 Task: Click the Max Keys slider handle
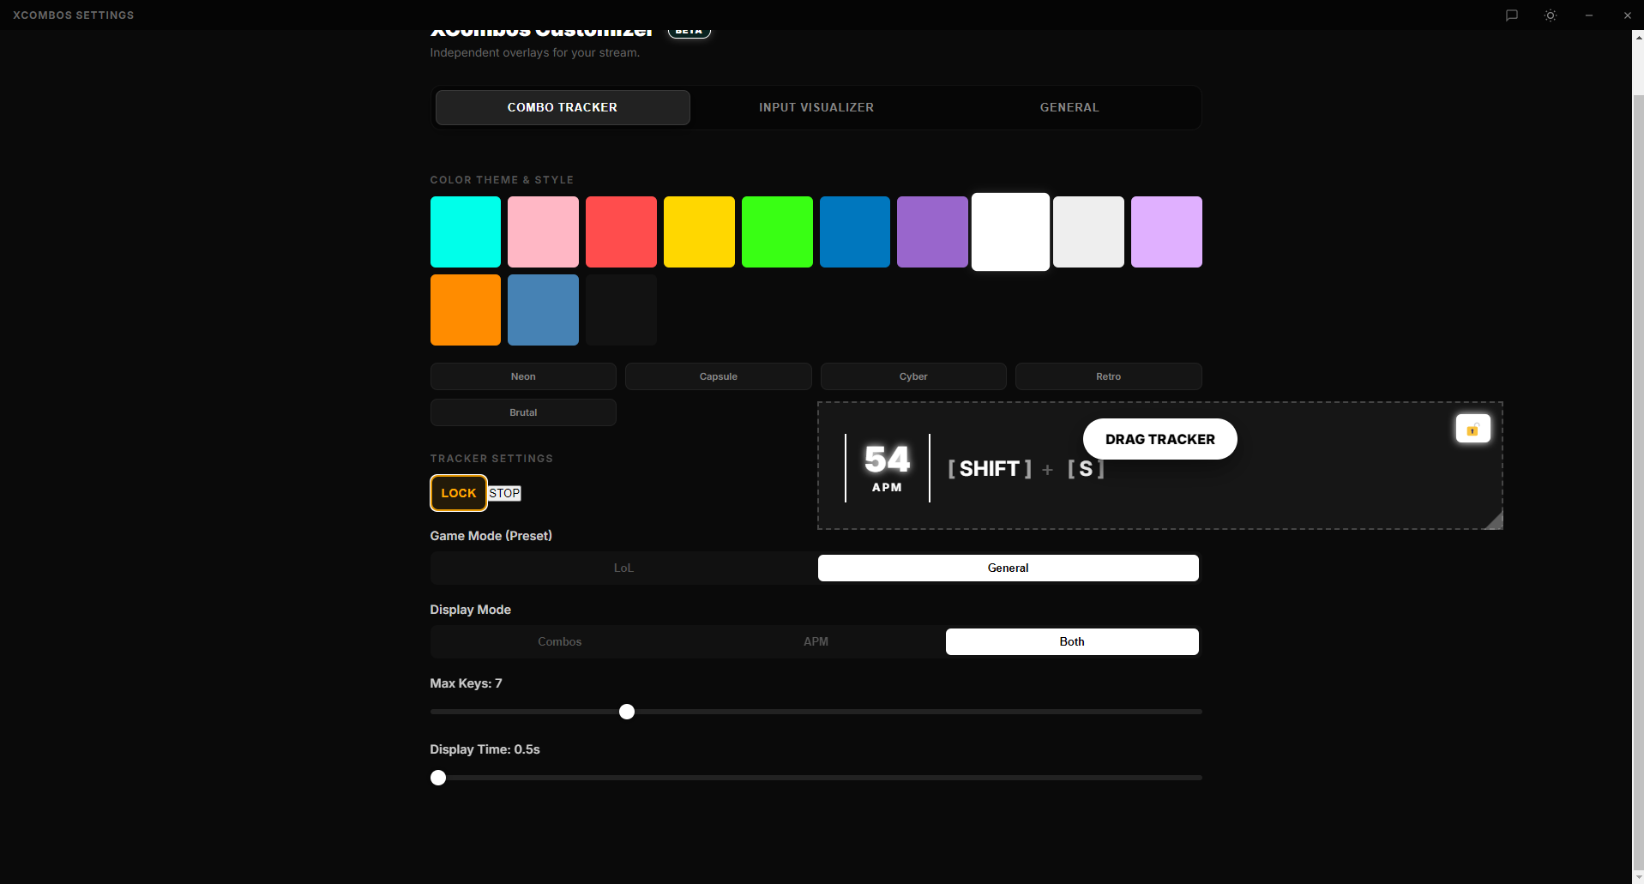pos(626,711)
